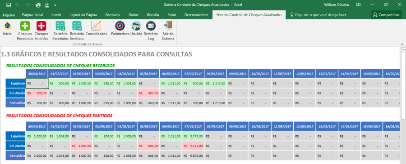The height and width of the screenshot is (164, 406).
Task: Select Liquidado R$ 655,00 cell in Recebidos
Action: 104,83
